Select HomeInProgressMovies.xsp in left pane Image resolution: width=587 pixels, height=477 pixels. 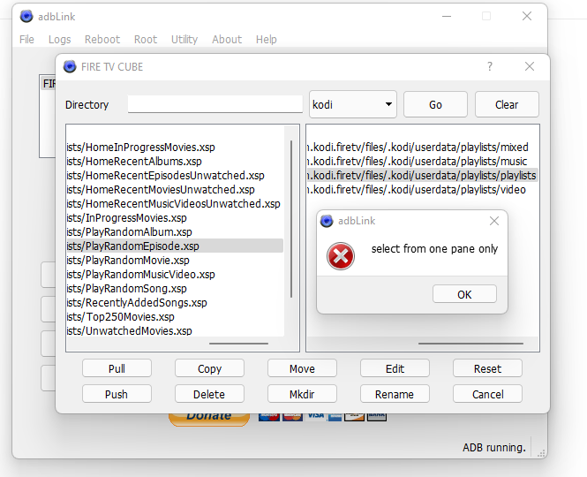tap(175, 148)
